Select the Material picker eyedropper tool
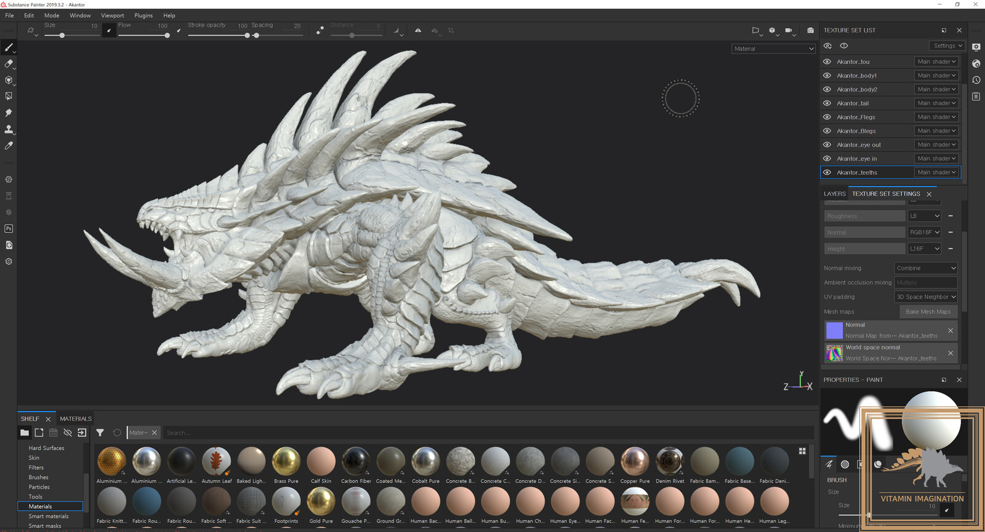This screenshot has width=985, height=532. point(9,146)
